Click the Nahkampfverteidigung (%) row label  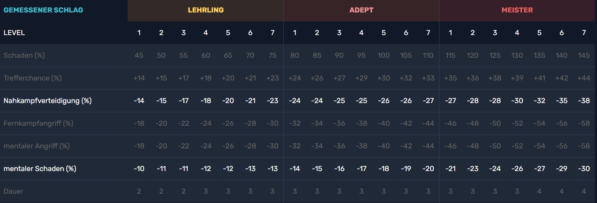[x=48, y=101]
